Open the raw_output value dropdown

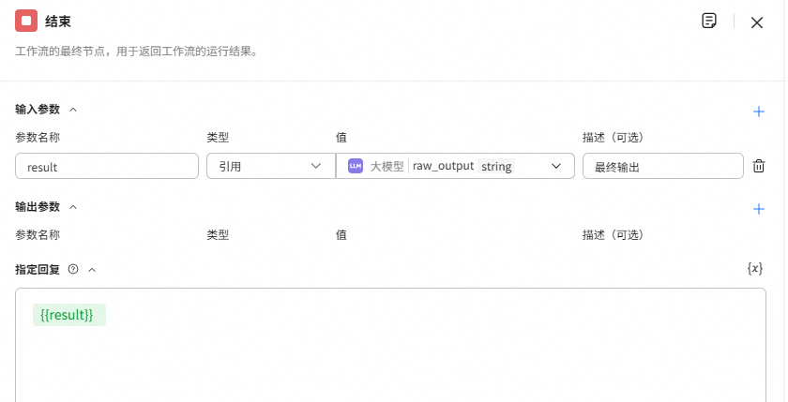(x=455, y=166)
